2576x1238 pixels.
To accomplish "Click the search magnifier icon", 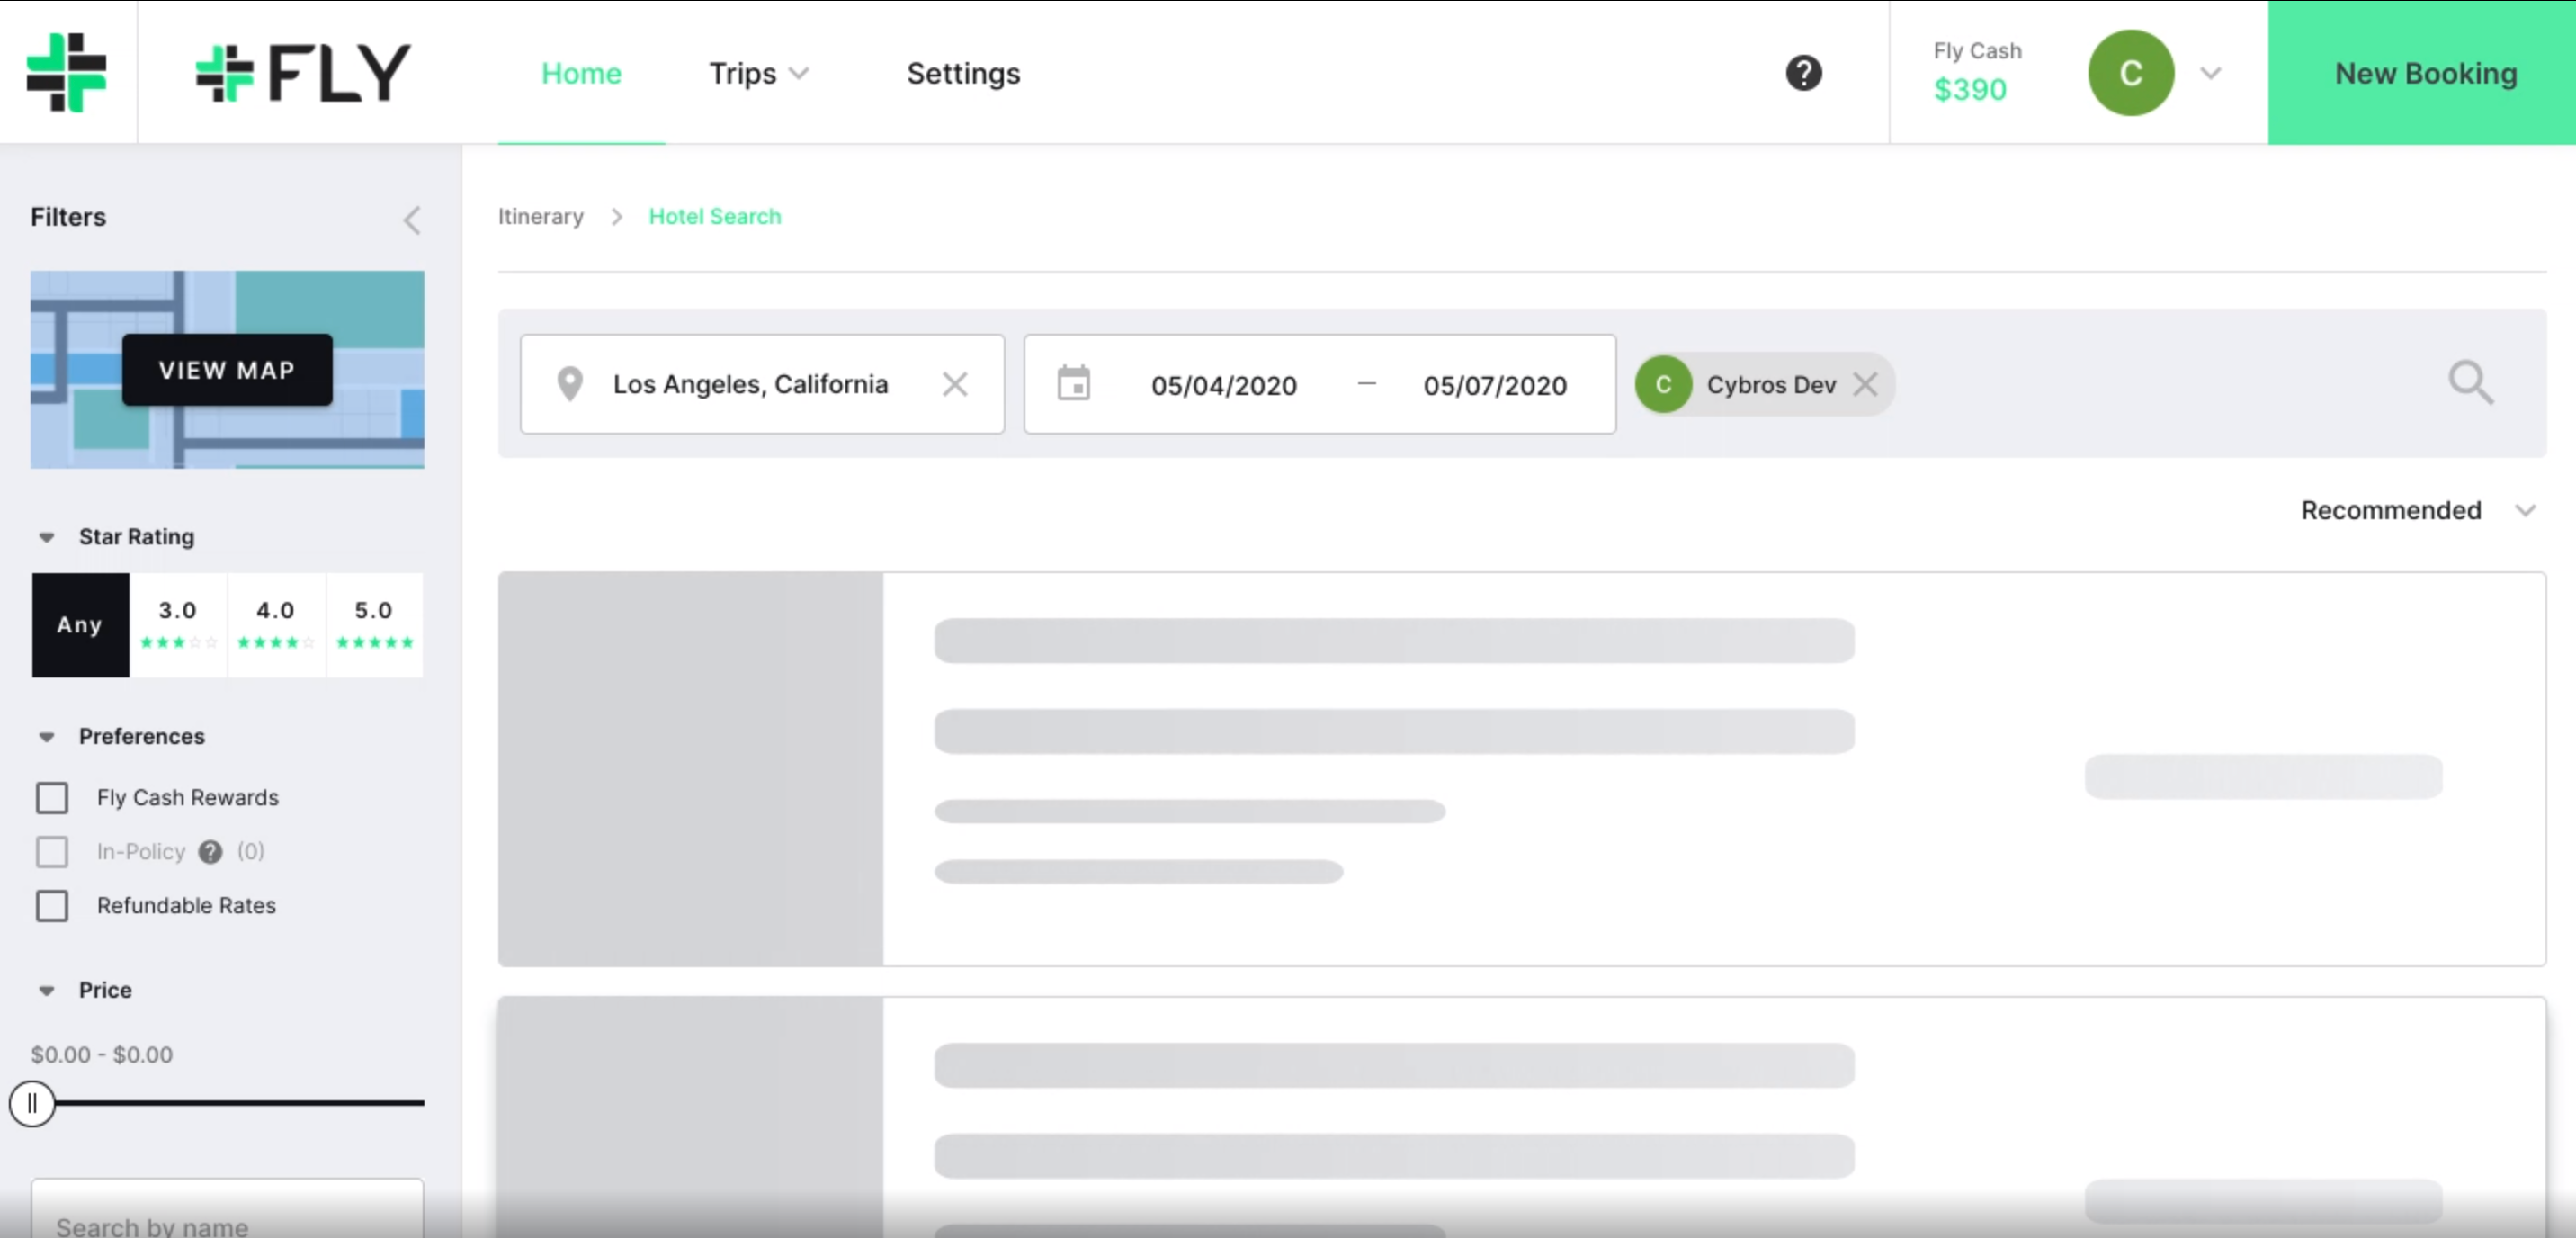I will point(2470,383).
